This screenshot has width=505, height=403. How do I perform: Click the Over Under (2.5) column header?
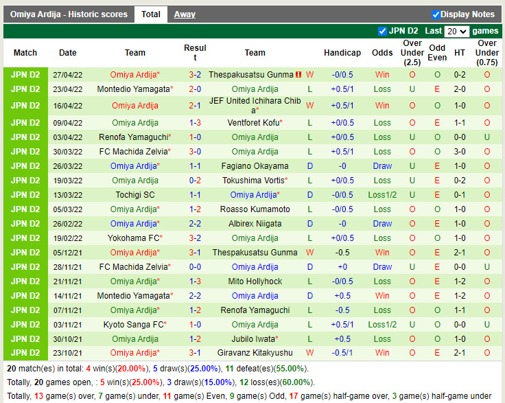pos(412,53)
